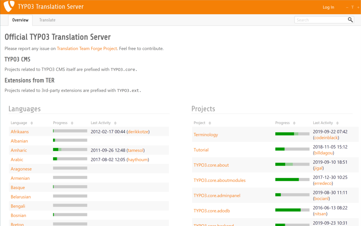The height and width of the screenshot is (226, 361).
Task: Open the Terminology project
Action: (x=206, y=135)
